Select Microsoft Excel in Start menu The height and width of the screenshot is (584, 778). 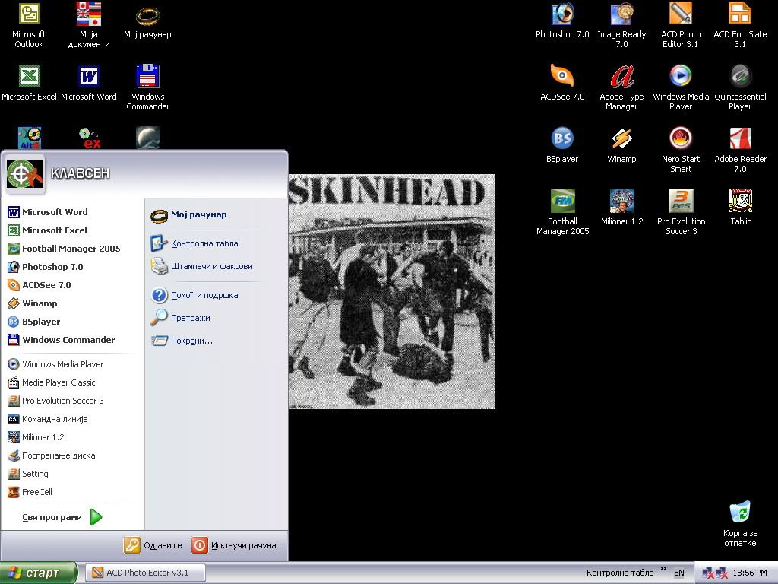click(72, 230)
